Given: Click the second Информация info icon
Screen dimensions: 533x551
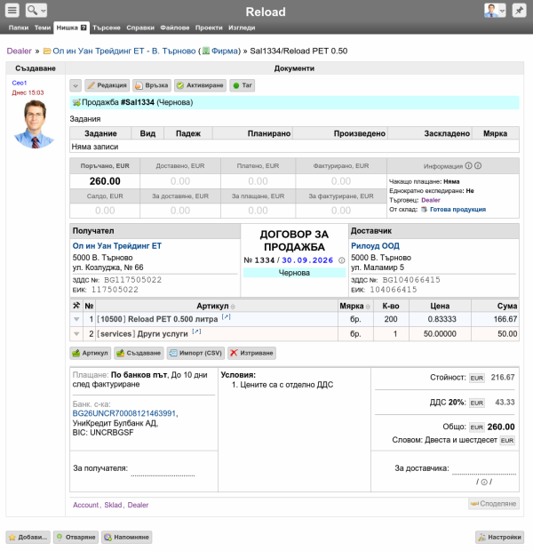Looking at the screenshot, I should 478,166.
